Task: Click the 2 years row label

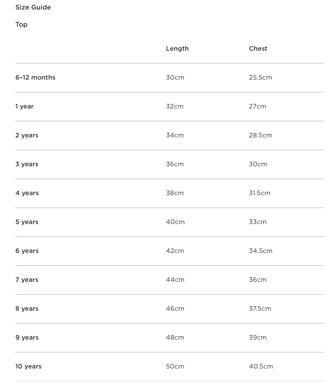Action: click(x=27, y=135)
